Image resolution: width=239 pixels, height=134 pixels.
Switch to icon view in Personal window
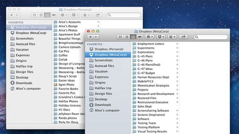(34, 15)
